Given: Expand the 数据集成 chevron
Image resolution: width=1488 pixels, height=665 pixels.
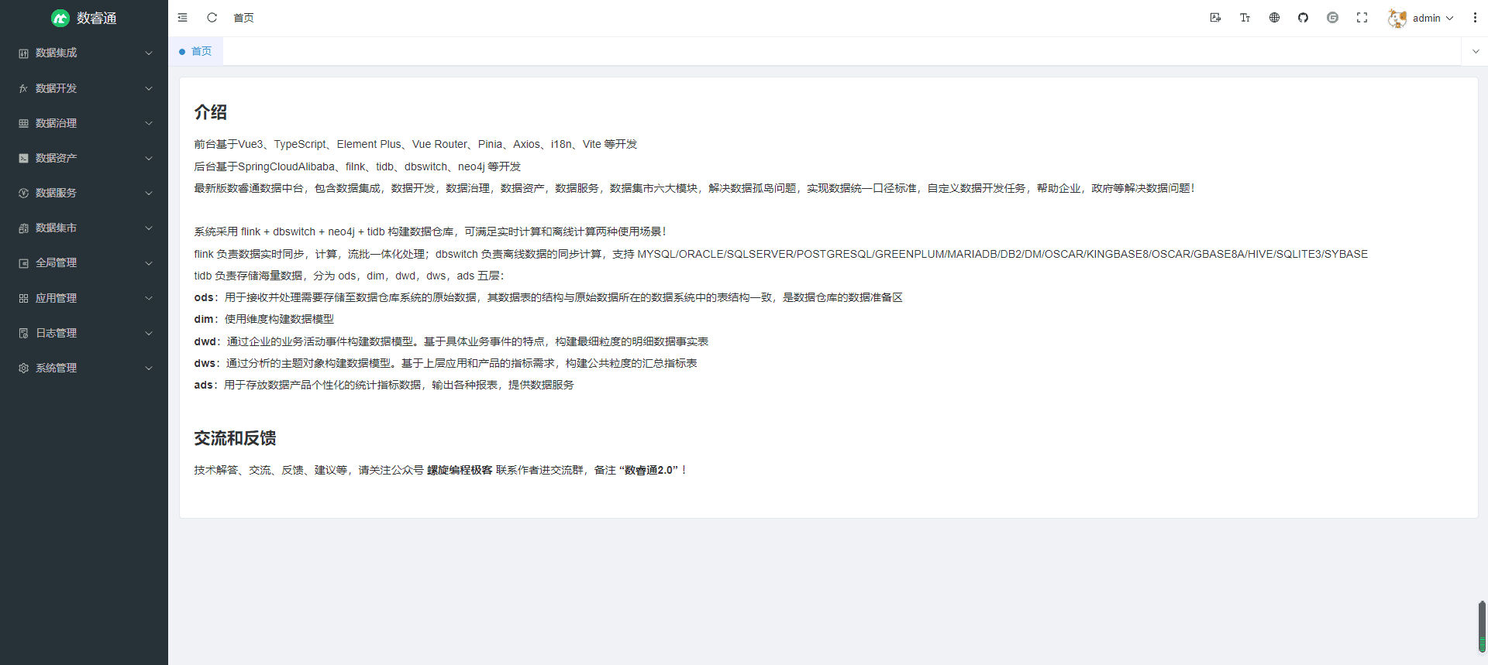Looking at the screenshot, I should coord(149,53).
